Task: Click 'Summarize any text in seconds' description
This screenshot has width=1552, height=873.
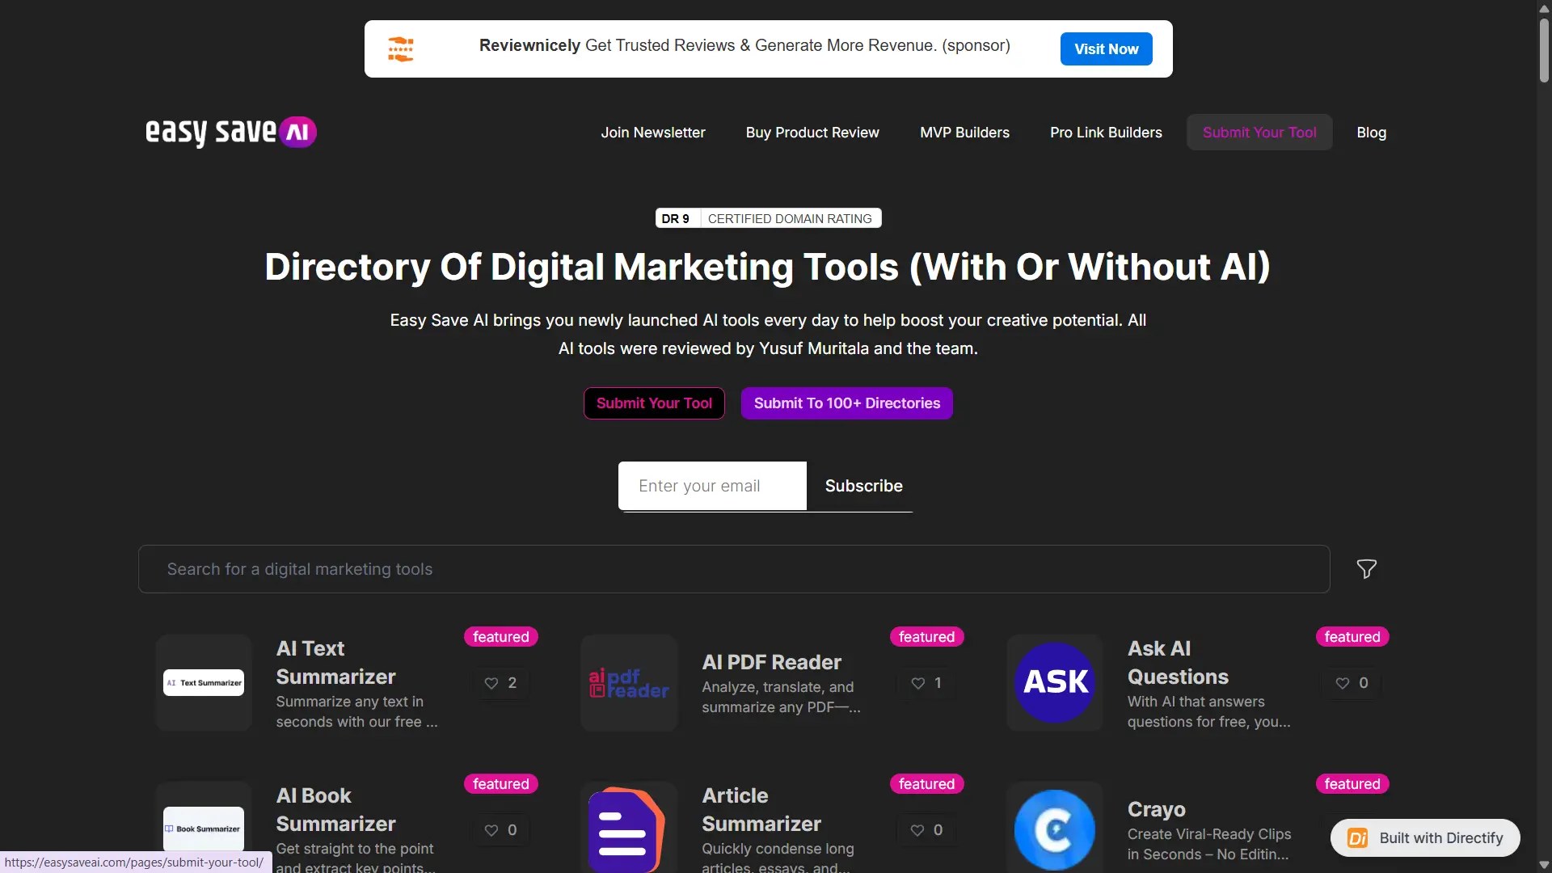Action: click(356, 712)
